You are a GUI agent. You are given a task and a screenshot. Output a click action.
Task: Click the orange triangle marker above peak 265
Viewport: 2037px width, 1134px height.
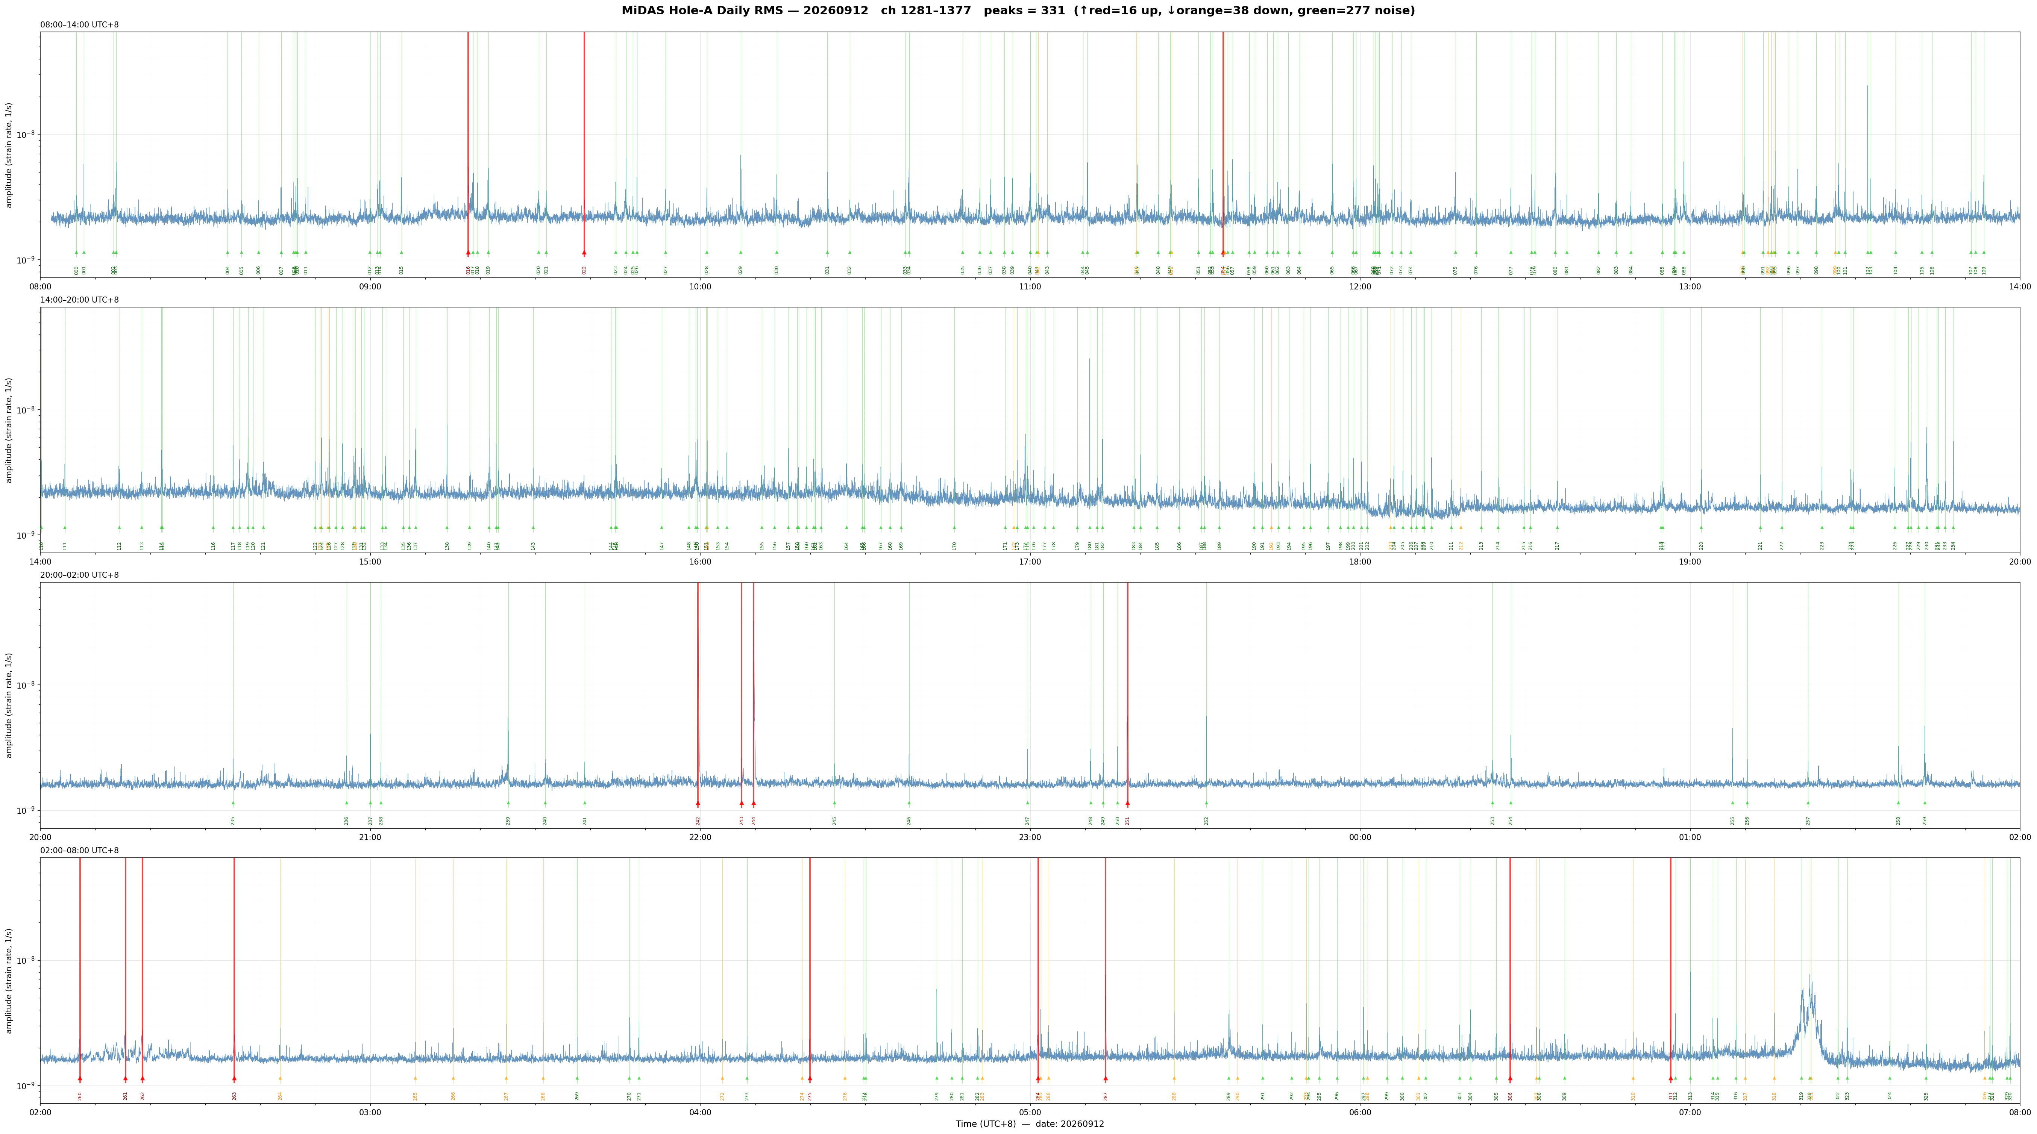[x=415, y=1078]
